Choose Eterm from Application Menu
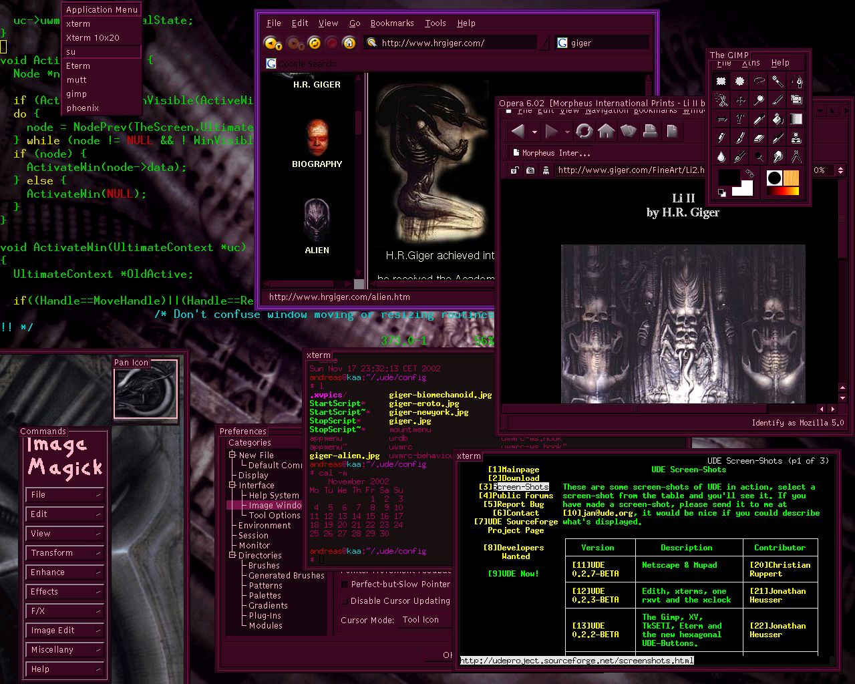 point(102,66)
